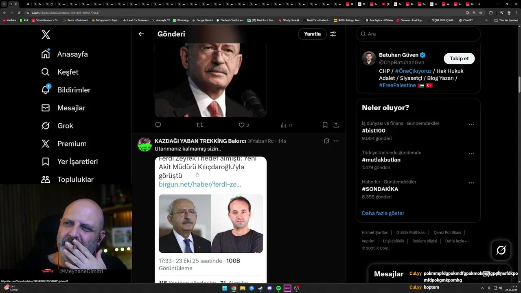Open YouTube bookmark
Image resolution: width=521 pixels, height=293 pixels.
9,20
